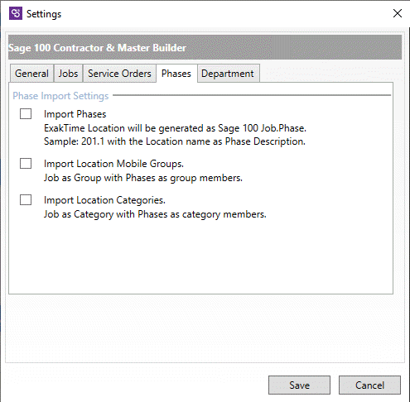This screenshot has width=410, height=402.
Task: Click the Phases tab
Action: point(176,74)
